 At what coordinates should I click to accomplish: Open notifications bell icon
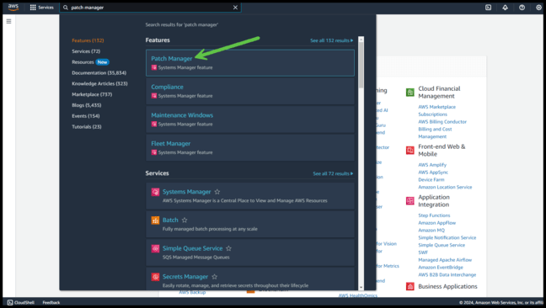[x=505, y=8]
